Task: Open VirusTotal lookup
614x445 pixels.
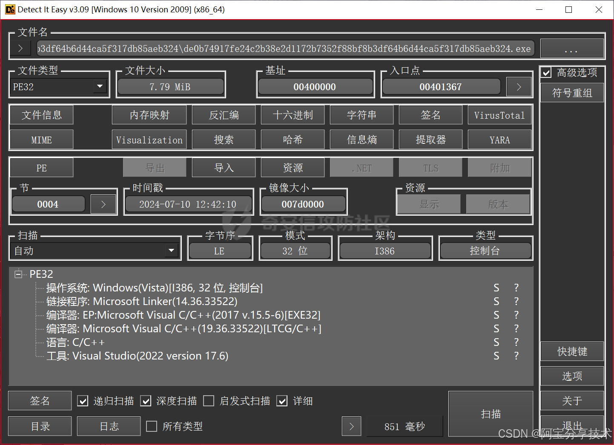Action: click(500, 115)
